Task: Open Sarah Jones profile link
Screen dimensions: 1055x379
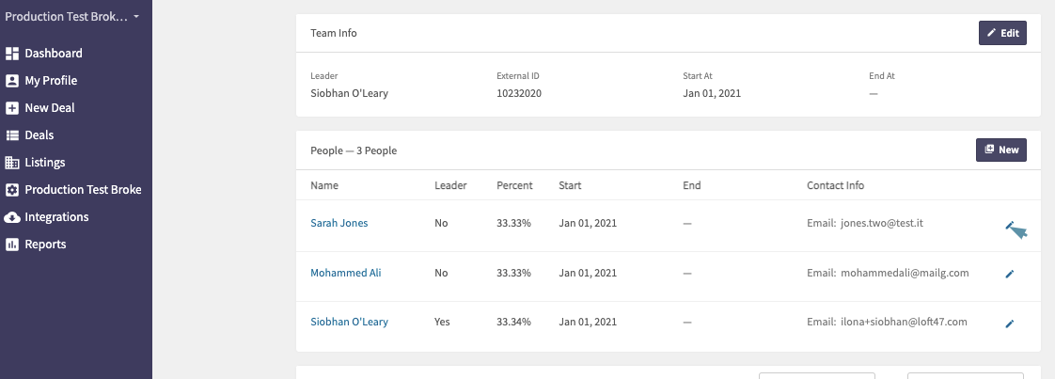Action: [x=339, y=223]
